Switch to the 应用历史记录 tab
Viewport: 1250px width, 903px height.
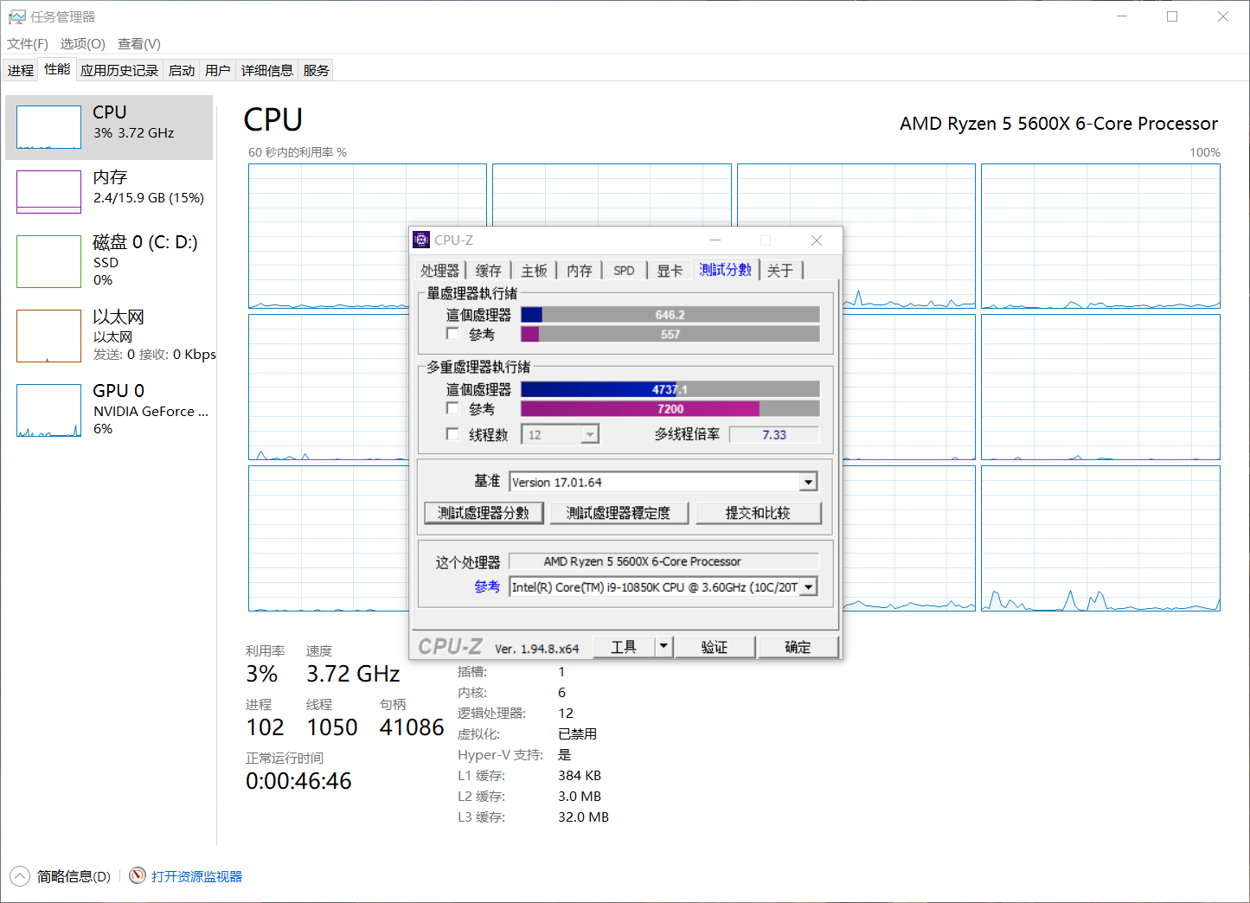(119, 70)
